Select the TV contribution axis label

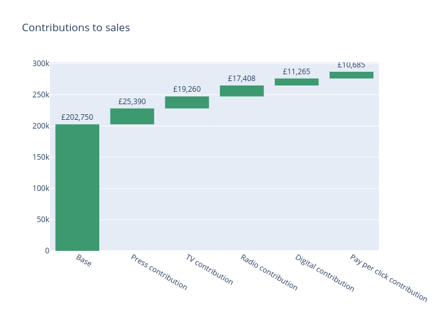(x=209, y=270)
